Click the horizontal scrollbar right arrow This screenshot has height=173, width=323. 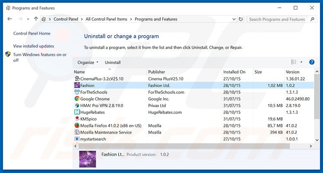coord(311,146)
